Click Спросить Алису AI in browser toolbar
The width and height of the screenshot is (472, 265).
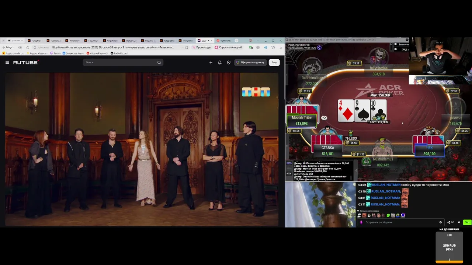click(x=228, y=47)
